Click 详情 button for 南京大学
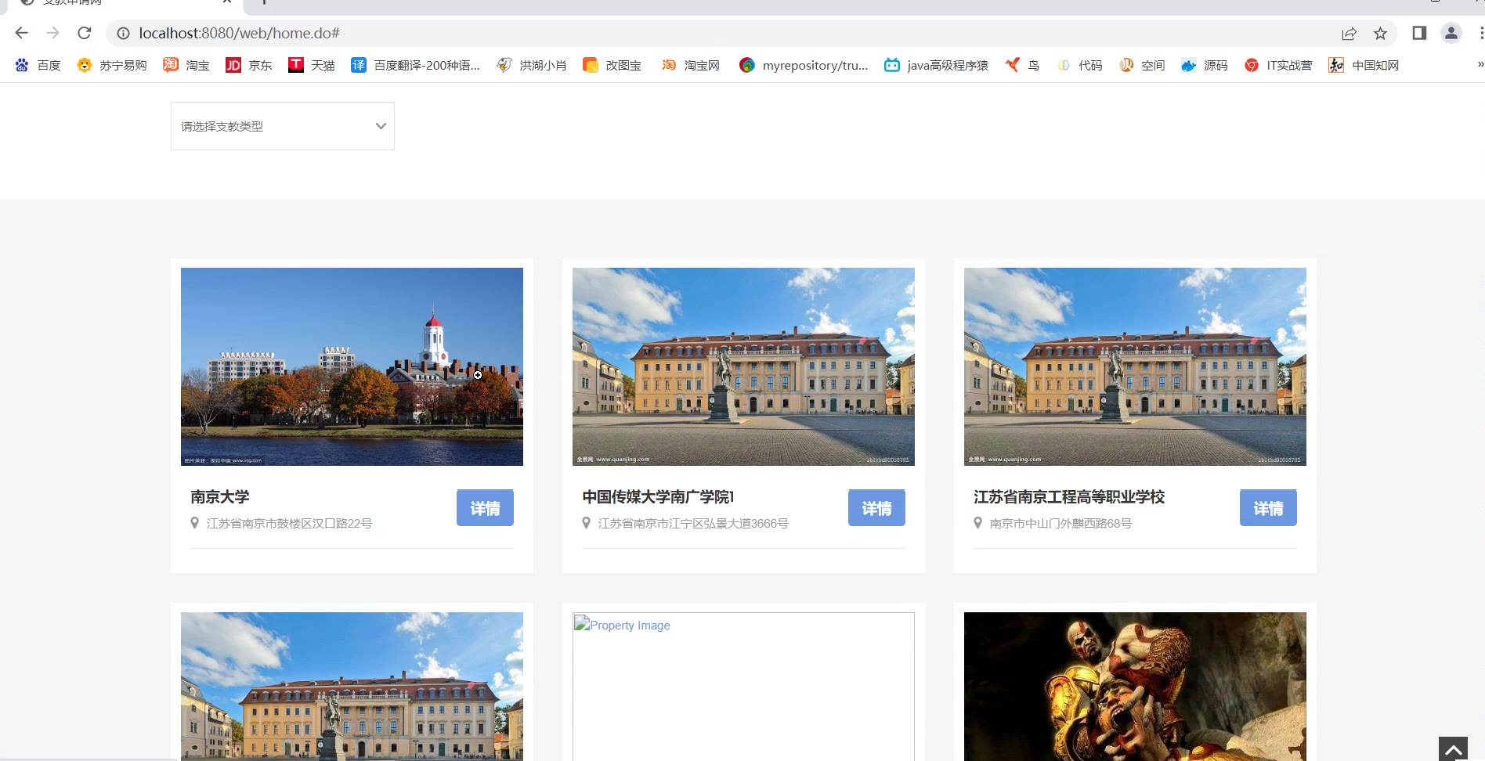The height and width of the screenshot is (761, 1485). [x=485, y=508]
